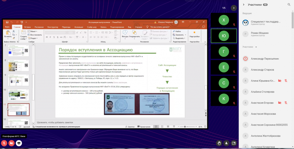Screen dimensions: 294x149
Task: Click Специальные возможности accessibility status
Action: pyautogui.click(x=56, y=127)
